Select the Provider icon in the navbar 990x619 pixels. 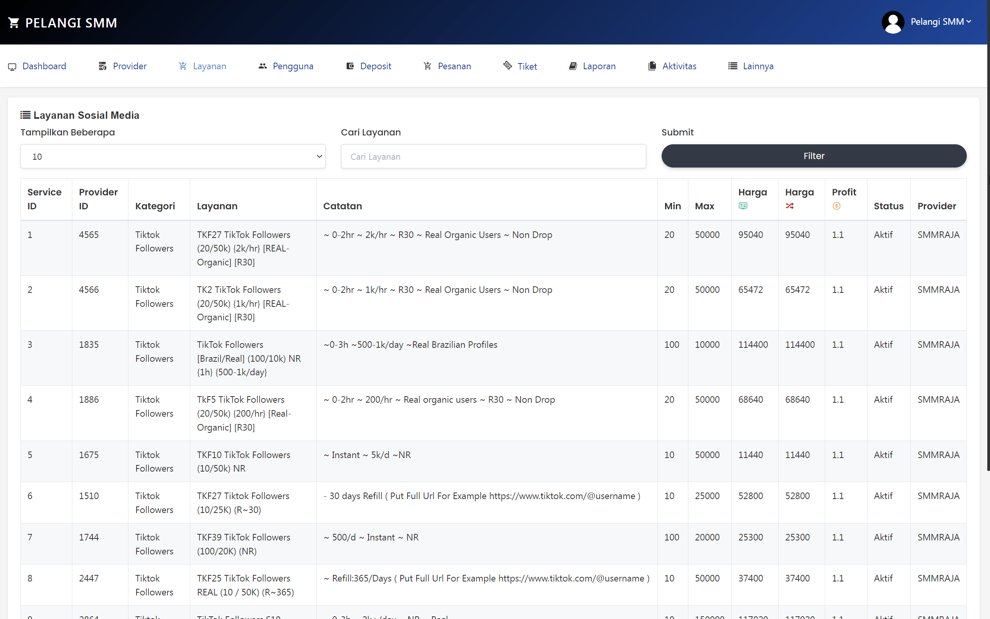tap(102, 66)
